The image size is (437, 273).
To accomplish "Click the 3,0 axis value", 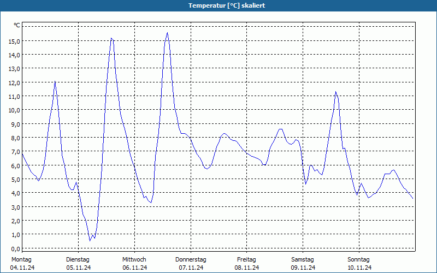I will (x=16, y=207).
